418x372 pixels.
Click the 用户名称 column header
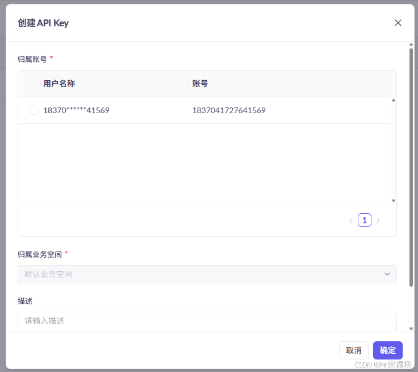(59, 84)
